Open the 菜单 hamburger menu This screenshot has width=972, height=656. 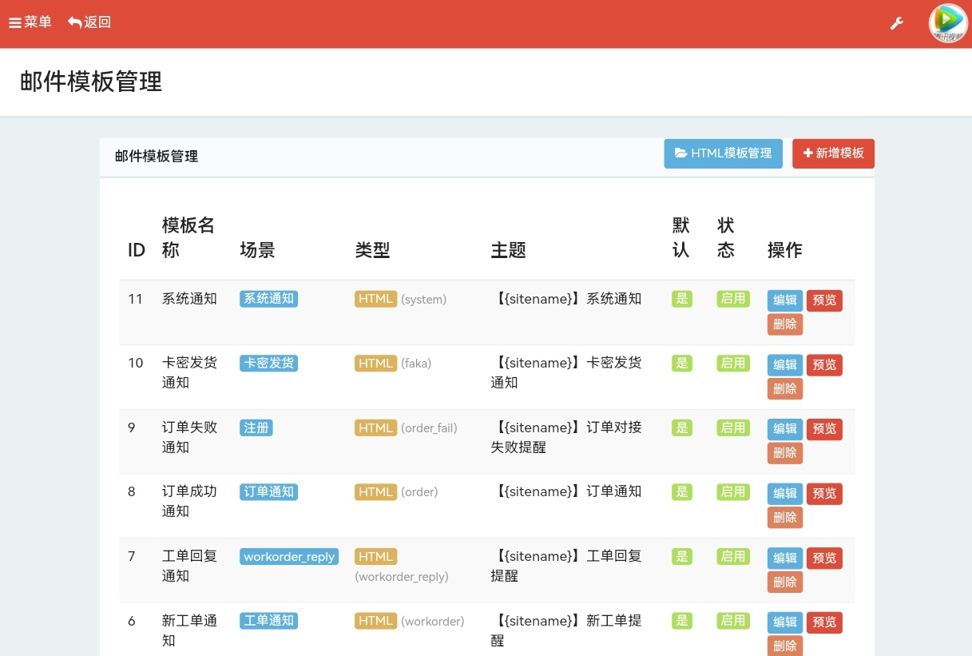(30, 22)
